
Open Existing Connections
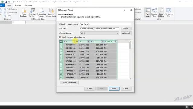[51, 12]
